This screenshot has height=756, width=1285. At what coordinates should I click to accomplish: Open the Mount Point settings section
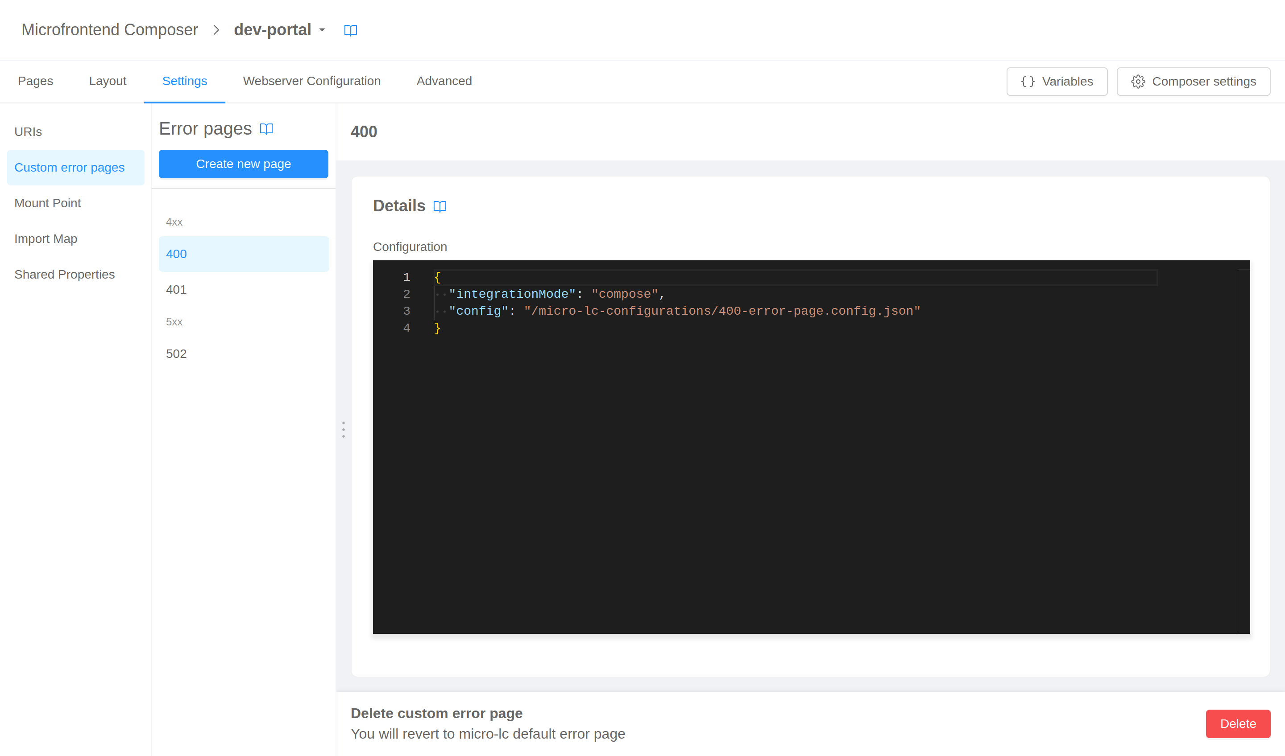click(47, 203)
